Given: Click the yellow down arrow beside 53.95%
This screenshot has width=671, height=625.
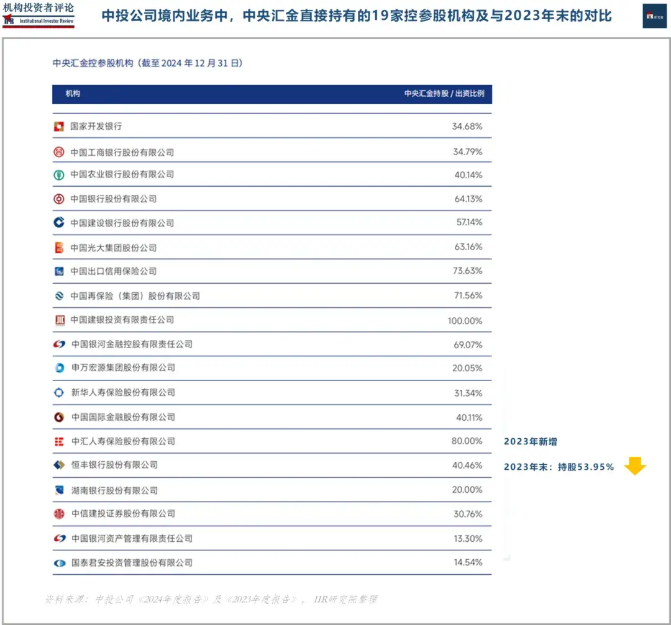Looking at the screenshot, I should [635, 466].
